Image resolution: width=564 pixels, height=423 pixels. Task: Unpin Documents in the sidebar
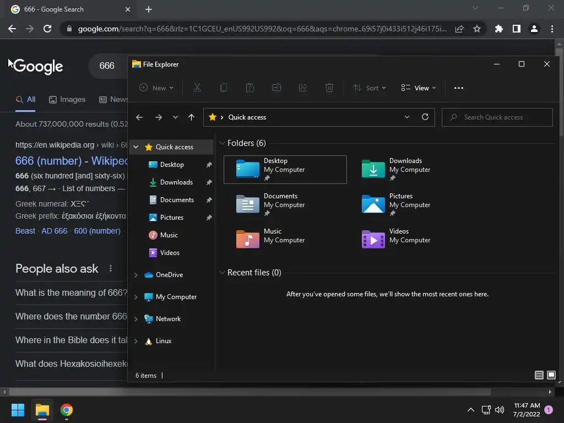[x=209, y=200]
